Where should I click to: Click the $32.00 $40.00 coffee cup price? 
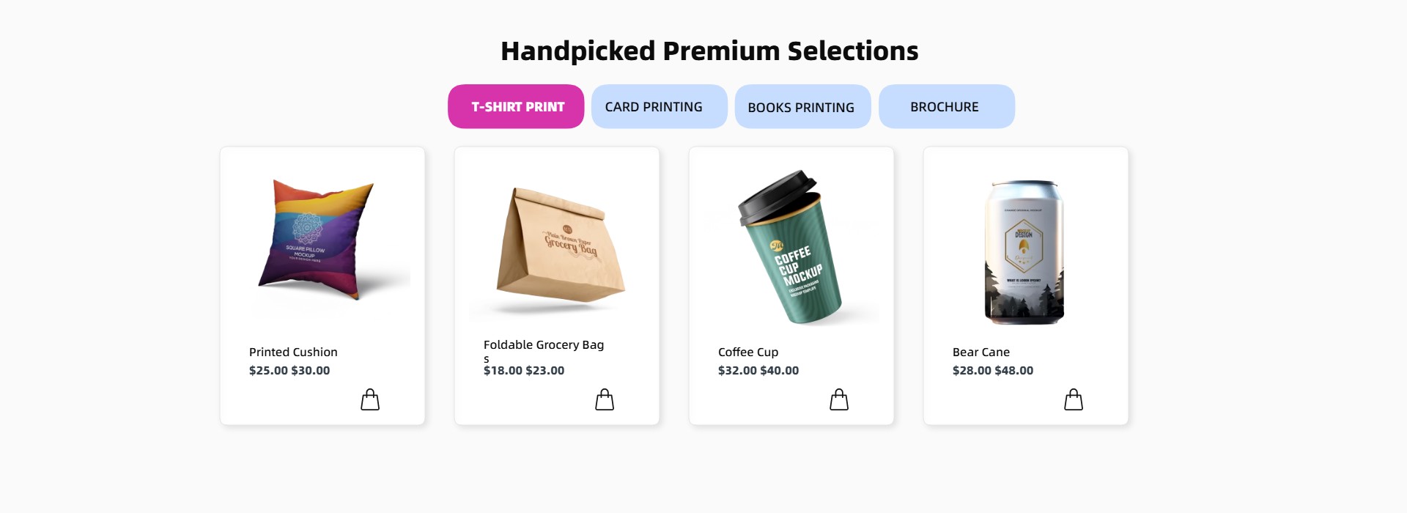tap(758, 371)
